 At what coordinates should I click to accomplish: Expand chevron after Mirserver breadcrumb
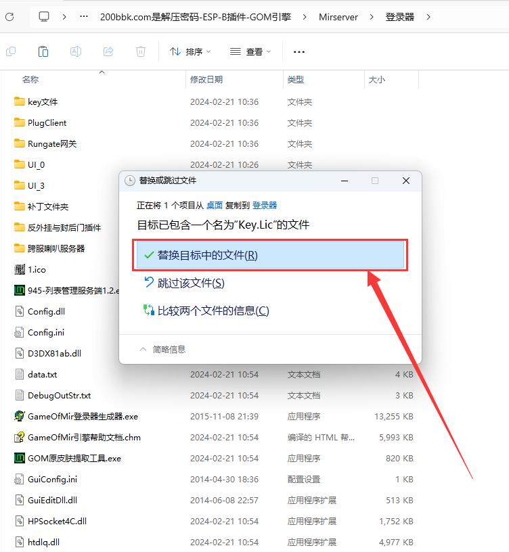[x=372, y=17]
